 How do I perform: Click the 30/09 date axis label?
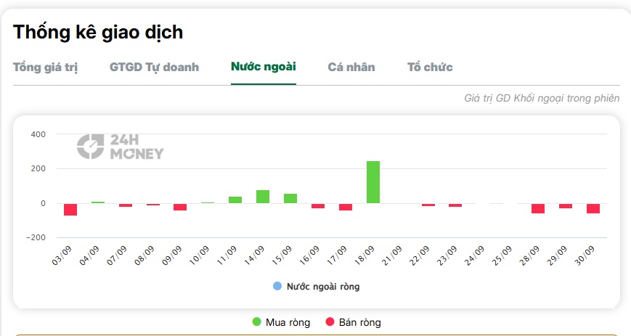pyautogui.click(x=585, y=255)
